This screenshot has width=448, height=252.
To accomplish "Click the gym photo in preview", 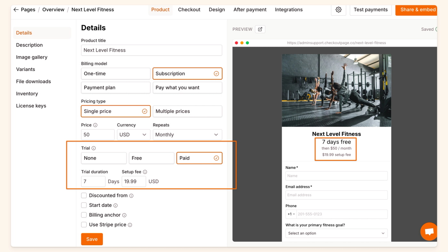I will pos(336,91).
